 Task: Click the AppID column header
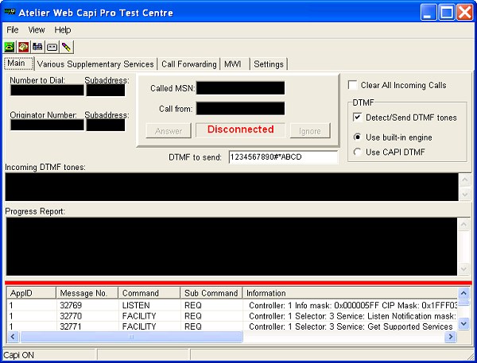pos(31,293)
